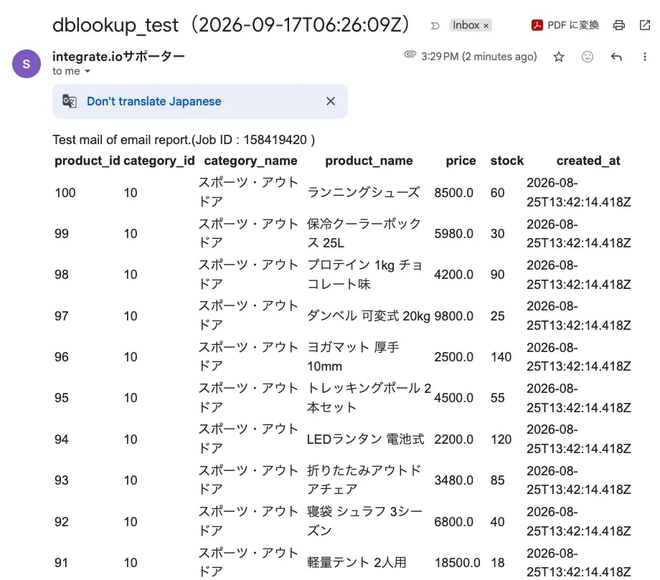Click the paperclip attachment icon

410,54
